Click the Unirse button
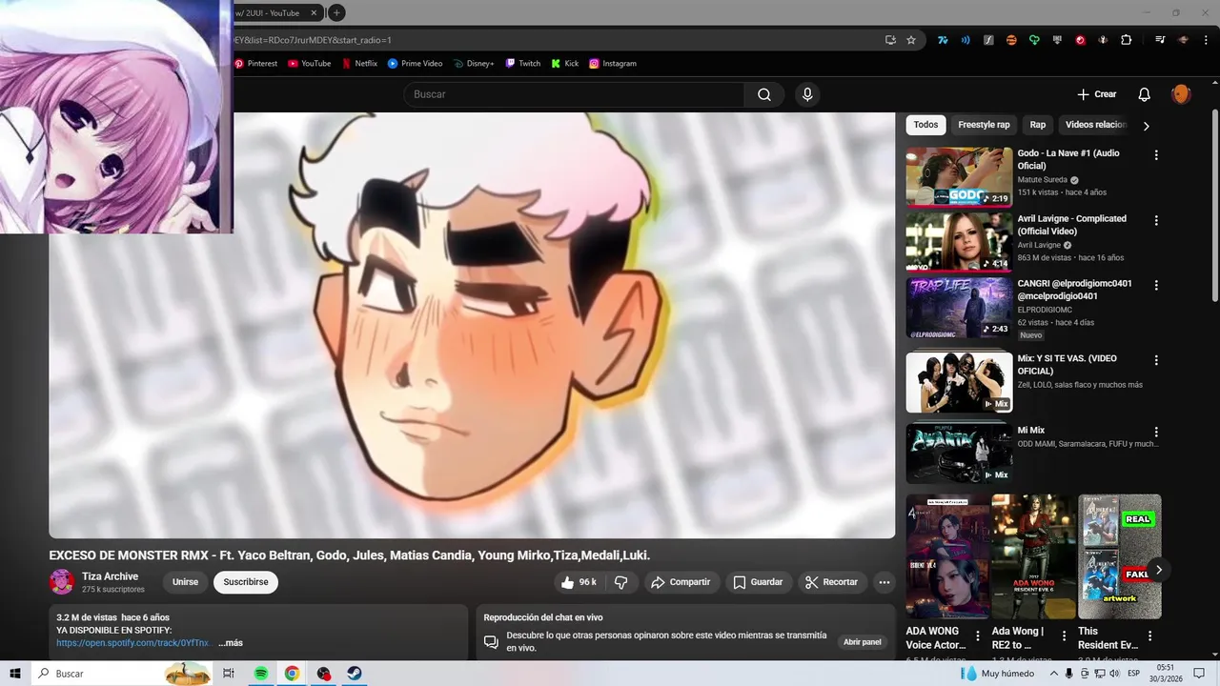 pos(185,582)
